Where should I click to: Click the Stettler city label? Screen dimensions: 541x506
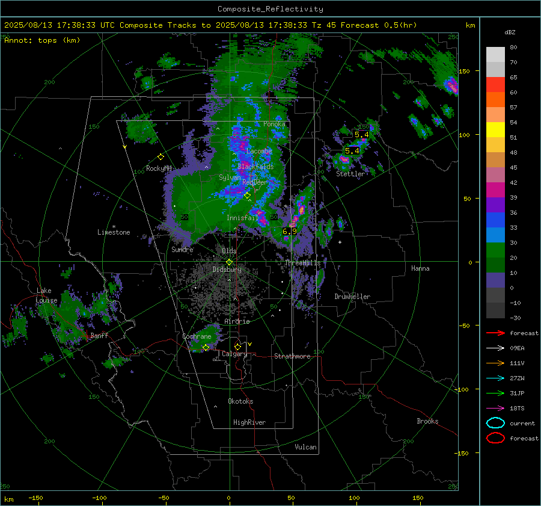click(x=350, y=174)
